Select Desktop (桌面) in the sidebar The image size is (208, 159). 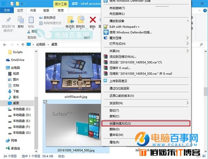click(x=17, y=103)
